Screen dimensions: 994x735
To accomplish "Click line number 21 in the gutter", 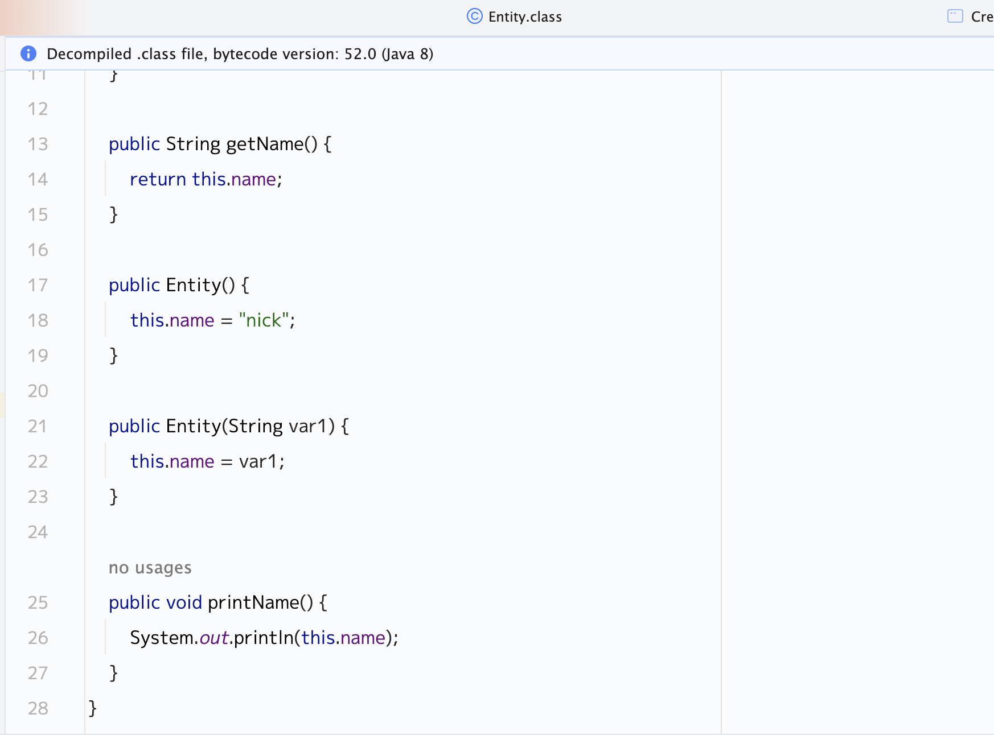I will tap(38, 426).
